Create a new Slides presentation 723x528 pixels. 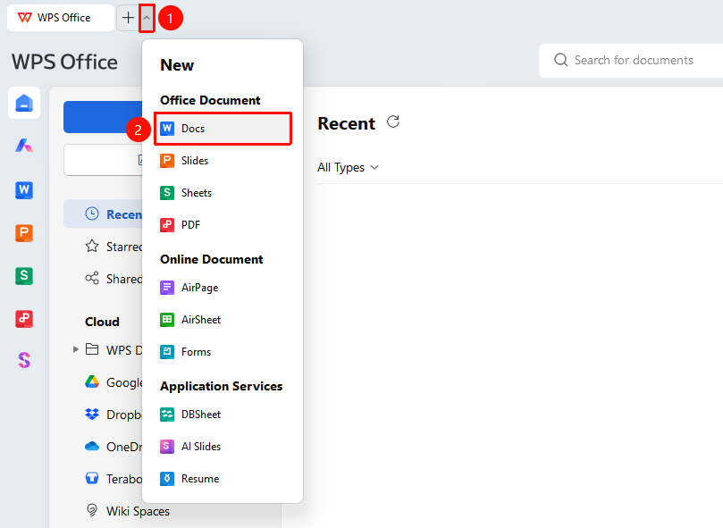tap(223, 161)
